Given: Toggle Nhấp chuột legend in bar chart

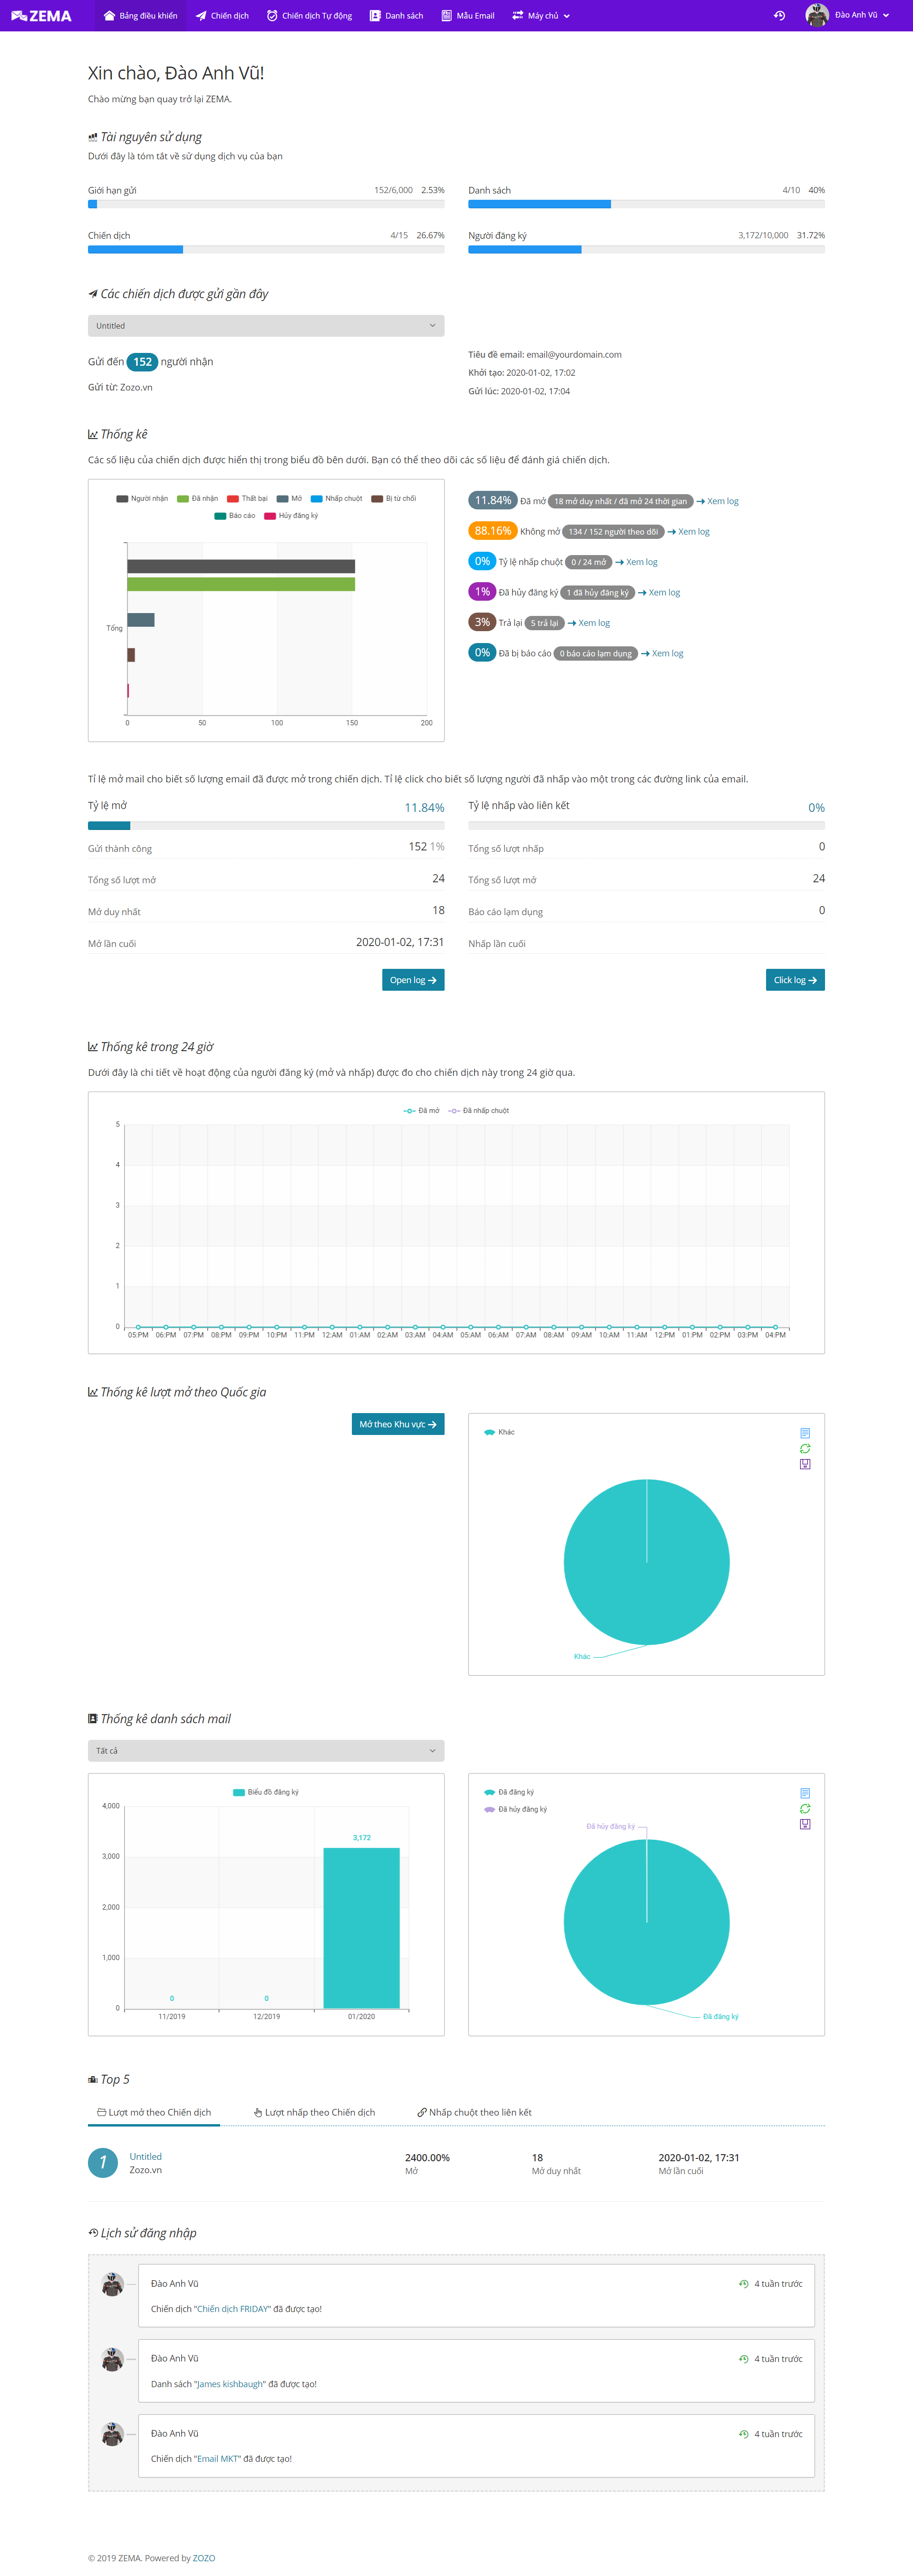Looking at the screenshot, I should 336,498.
